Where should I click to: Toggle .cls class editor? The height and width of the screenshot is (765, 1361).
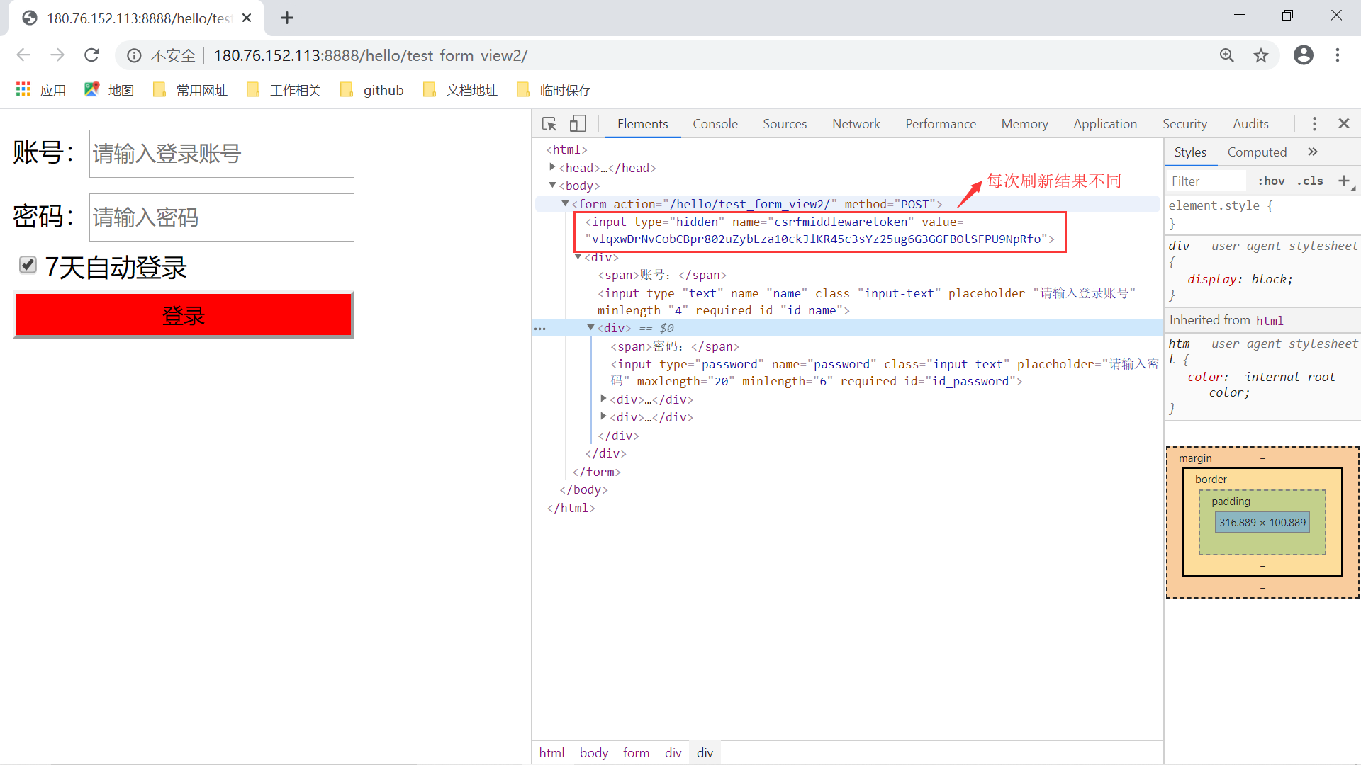click(x=1310, y=181)
